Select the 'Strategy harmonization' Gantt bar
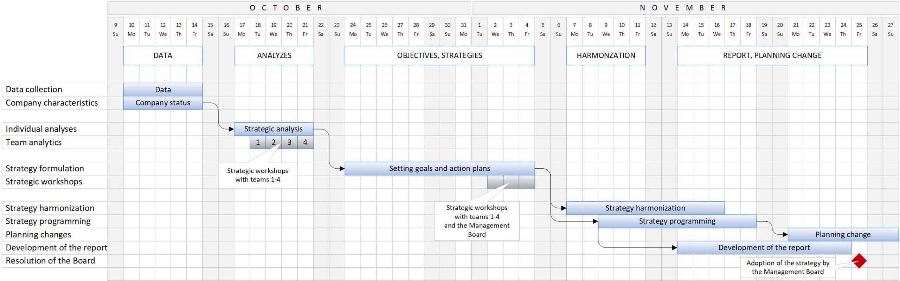 [x=645, y=208]
